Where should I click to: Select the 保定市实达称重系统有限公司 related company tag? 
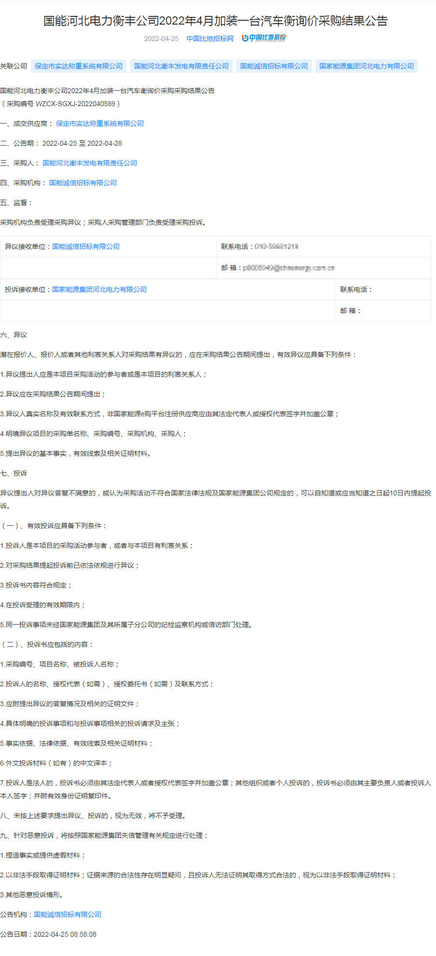pyautogui.click(x=79, y=66)
